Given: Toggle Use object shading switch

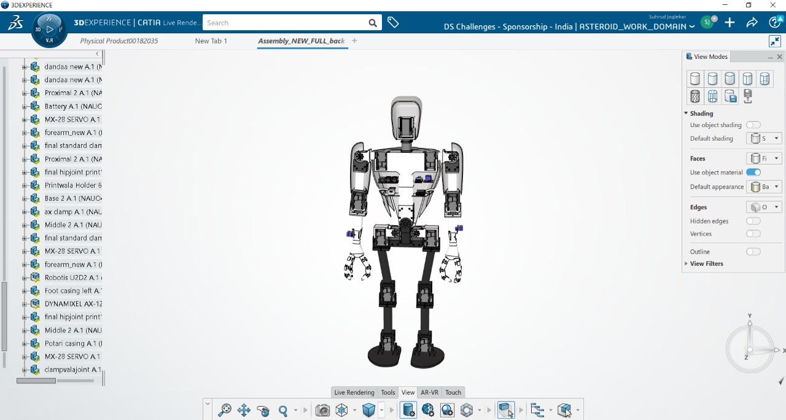Looking at the screenshot, I should pos(753,125).
